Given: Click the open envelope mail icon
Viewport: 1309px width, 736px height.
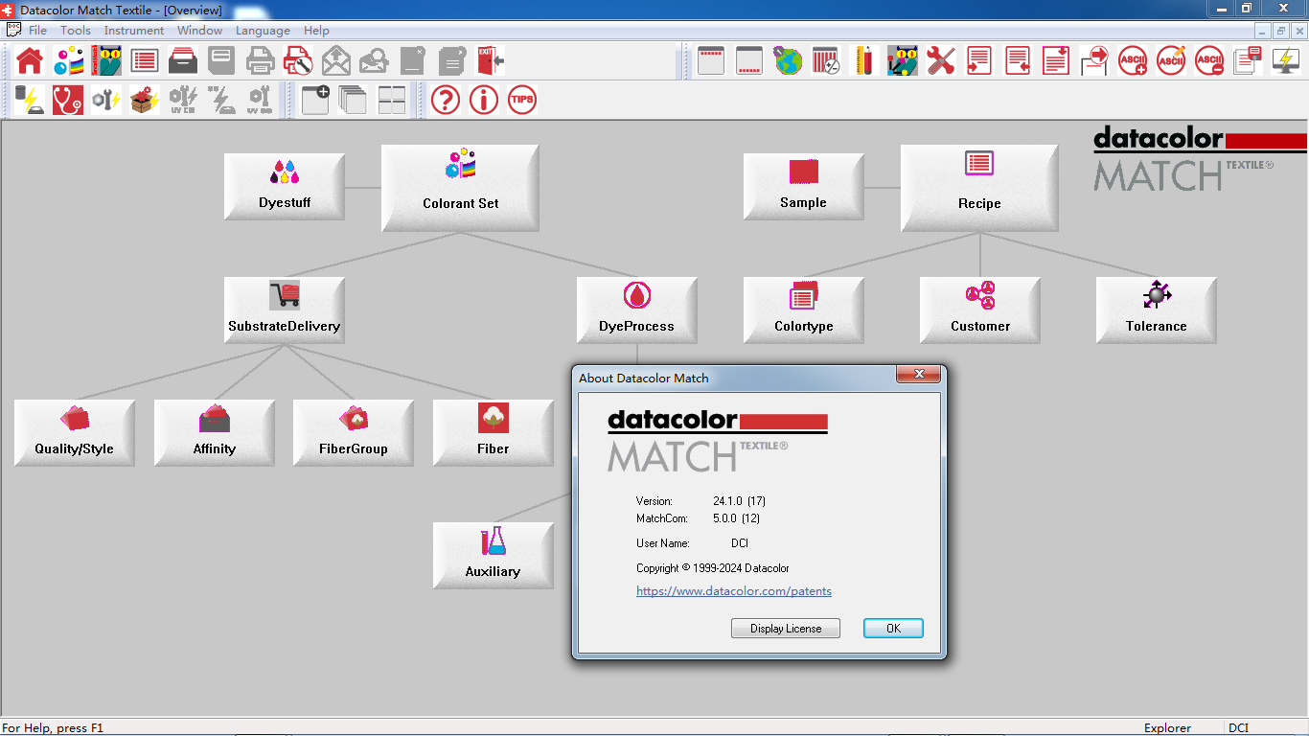Looking at the screenshot, I should (336, 61).
